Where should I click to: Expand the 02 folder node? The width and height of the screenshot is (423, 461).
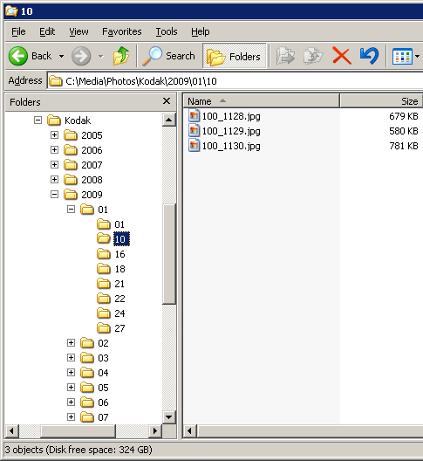72,342
